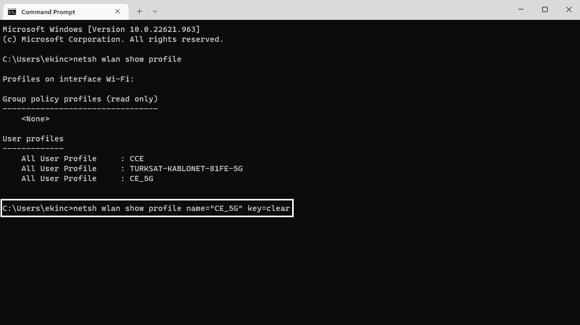The image size is (580, 325).
Task: Maximize the terminal window
Action: [x=544, y=9]
